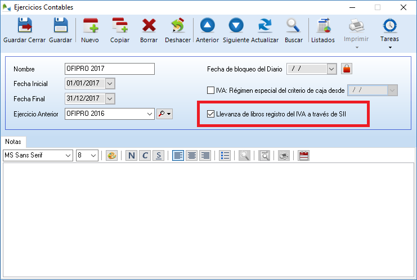Close the Ejercicios Contables window
Viewport: 417px width, 280px height.
click(403, 7)
